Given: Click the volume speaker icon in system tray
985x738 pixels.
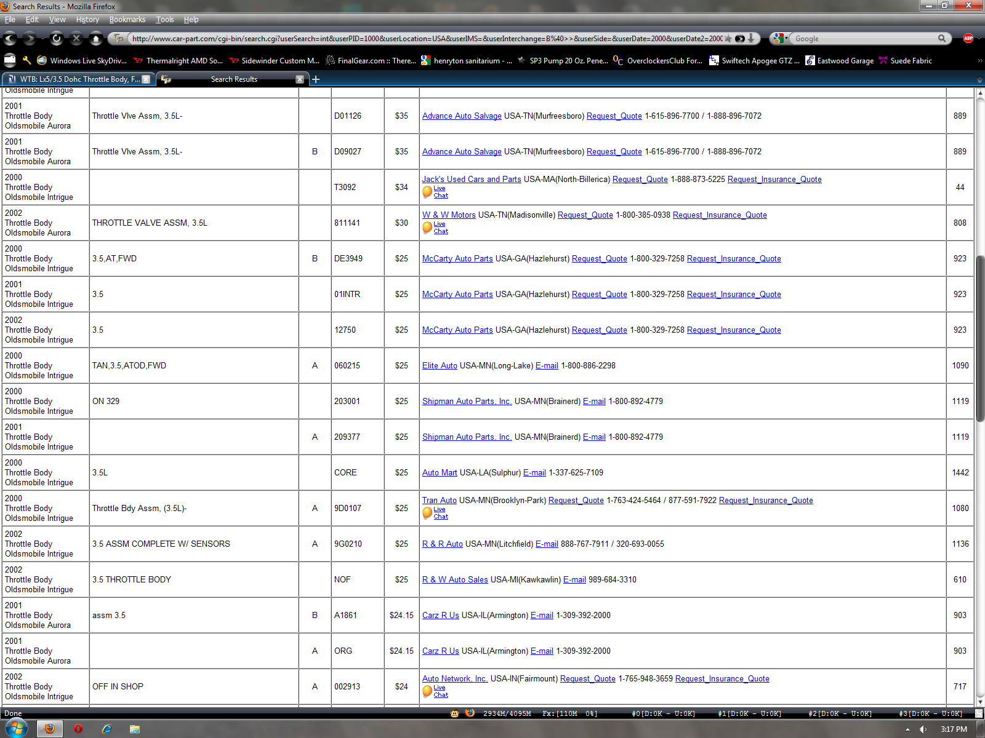Looking at the screenshot, I should [923, 729].
